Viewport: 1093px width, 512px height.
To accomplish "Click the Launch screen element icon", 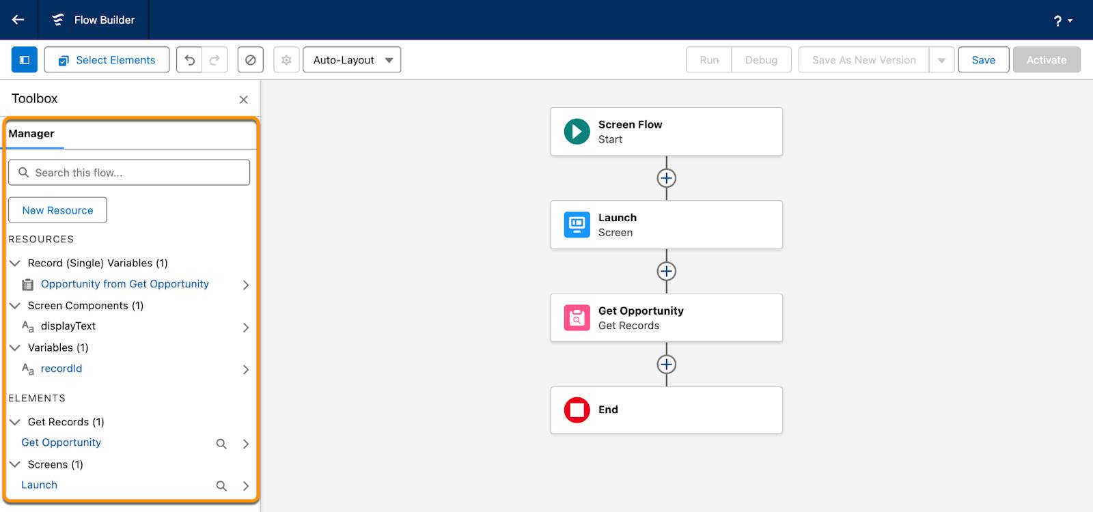I will click(577, 225).
